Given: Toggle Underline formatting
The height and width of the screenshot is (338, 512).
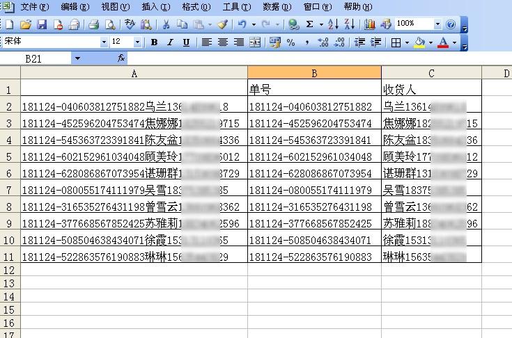Looking at the screenshot, I should (186, 42).
